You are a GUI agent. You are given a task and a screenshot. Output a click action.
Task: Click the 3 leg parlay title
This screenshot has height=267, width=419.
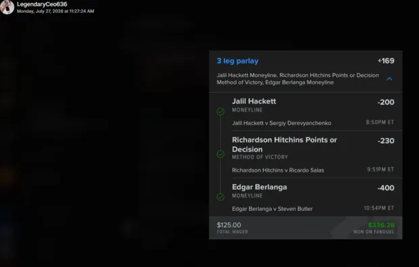[x=238, y=61]
